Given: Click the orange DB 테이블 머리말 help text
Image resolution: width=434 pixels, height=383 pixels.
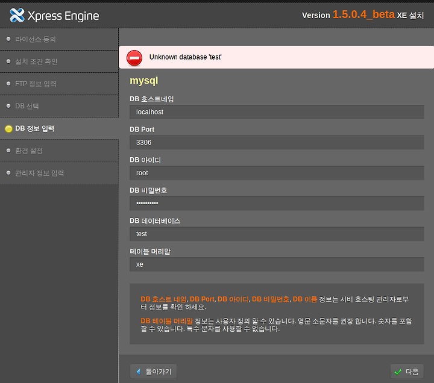Looking at the screenshot, I should coord(166,321).
